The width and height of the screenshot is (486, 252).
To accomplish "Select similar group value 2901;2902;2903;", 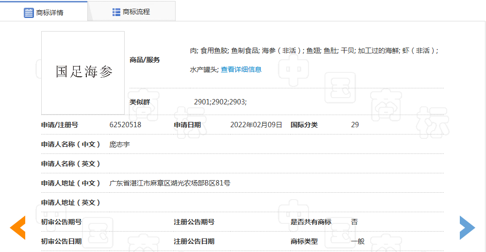I will [x=220, y=101].
